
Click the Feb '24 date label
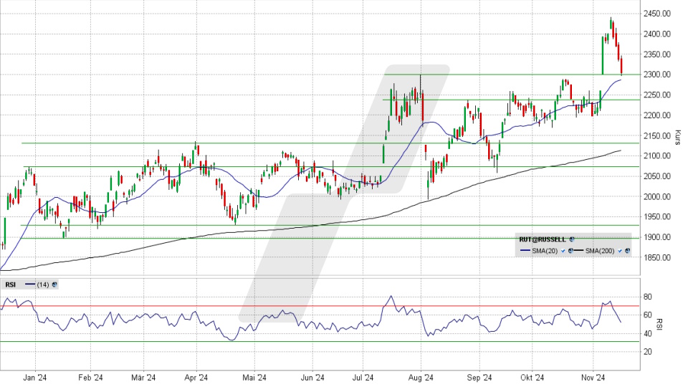click(x=90, y=378)
